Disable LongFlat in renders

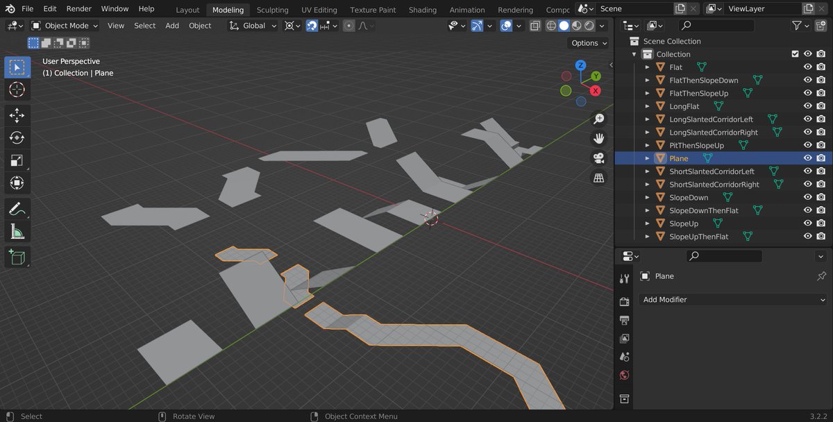point(821,106)
